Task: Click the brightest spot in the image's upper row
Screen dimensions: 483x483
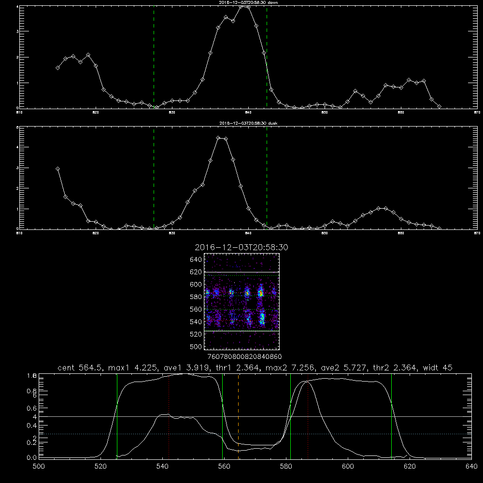Action: tap(261, 293)
